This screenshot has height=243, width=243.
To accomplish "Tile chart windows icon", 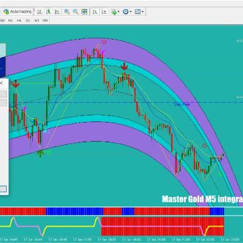I will point(84,12).
